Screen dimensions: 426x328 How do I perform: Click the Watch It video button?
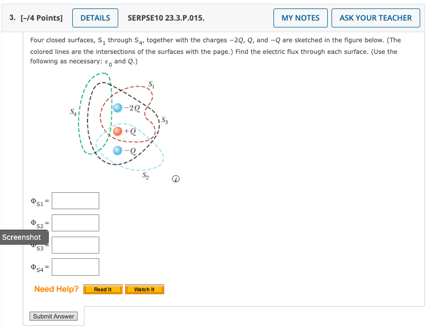[x=145, y=289]
